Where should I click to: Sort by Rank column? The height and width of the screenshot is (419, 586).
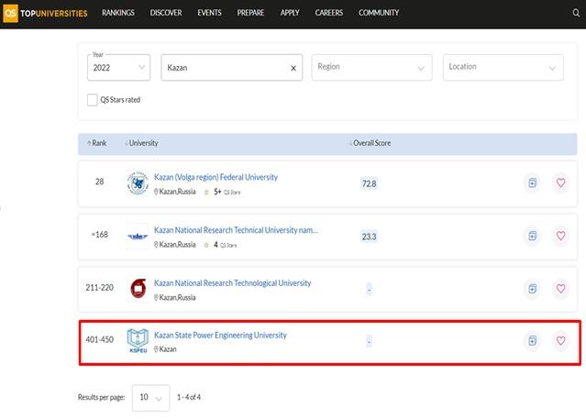tap(97, 143)
